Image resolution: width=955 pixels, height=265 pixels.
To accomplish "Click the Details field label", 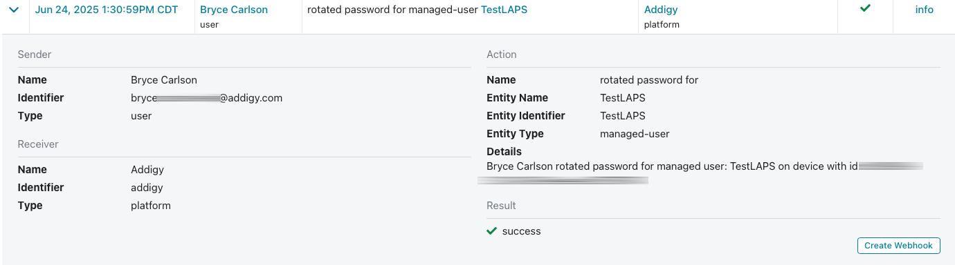I will [504, 152].
